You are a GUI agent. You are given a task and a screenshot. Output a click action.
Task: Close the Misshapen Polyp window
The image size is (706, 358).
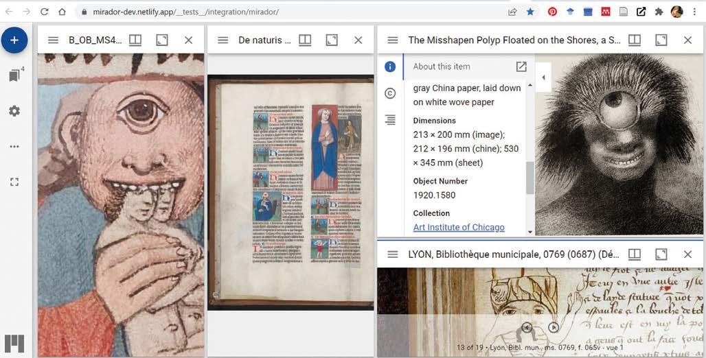click(687, 40)
